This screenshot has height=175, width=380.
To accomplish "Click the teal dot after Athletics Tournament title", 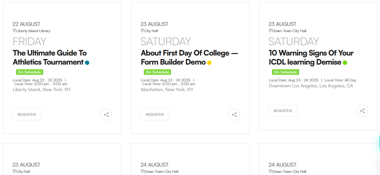I will click(87, 63).
